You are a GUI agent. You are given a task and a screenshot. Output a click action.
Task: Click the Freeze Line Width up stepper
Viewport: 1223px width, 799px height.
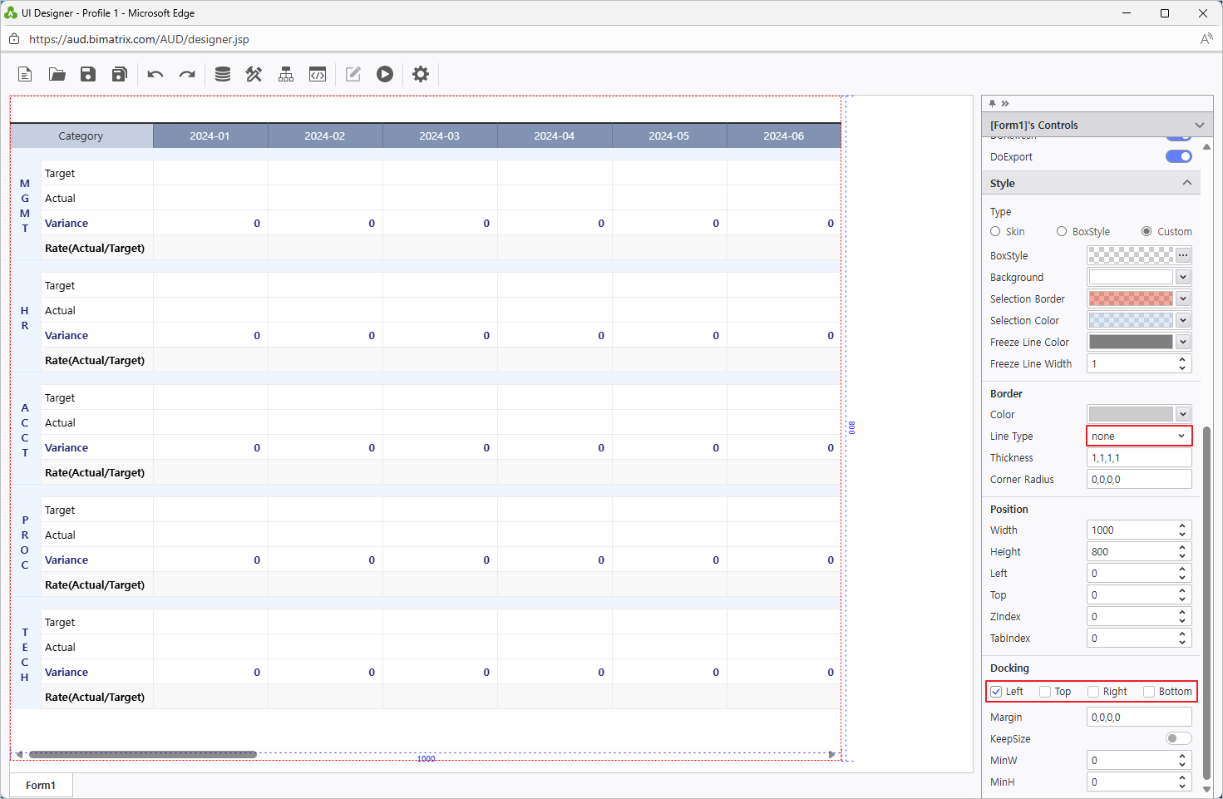point(1181,358)
